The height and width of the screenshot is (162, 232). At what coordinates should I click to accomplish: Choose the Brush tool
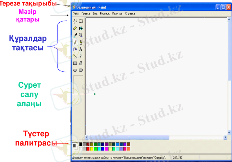tap(81, 42)
